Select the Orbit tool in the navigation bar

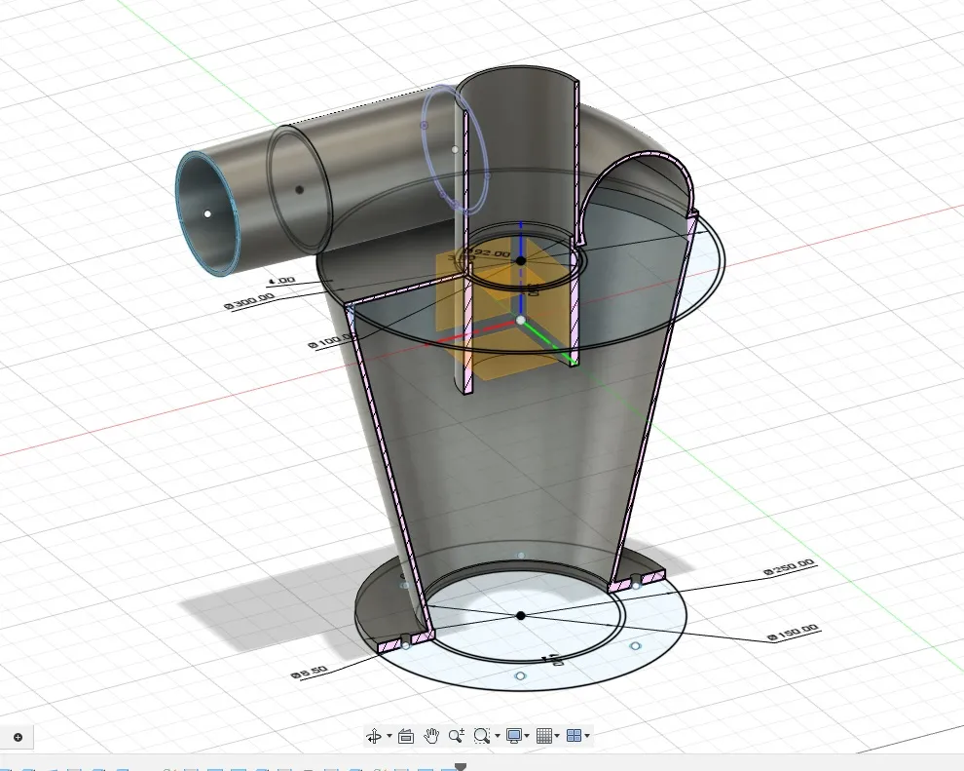[x=374, y=736]
